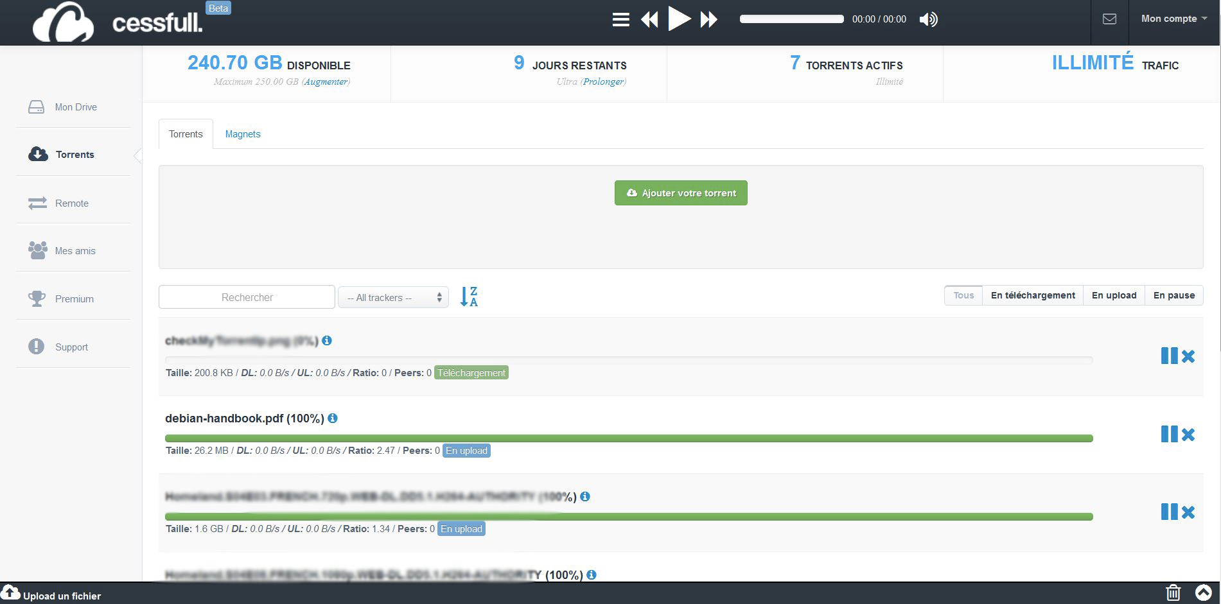
Task: Open the playlist hamburger menu icon
Action: 620,20
